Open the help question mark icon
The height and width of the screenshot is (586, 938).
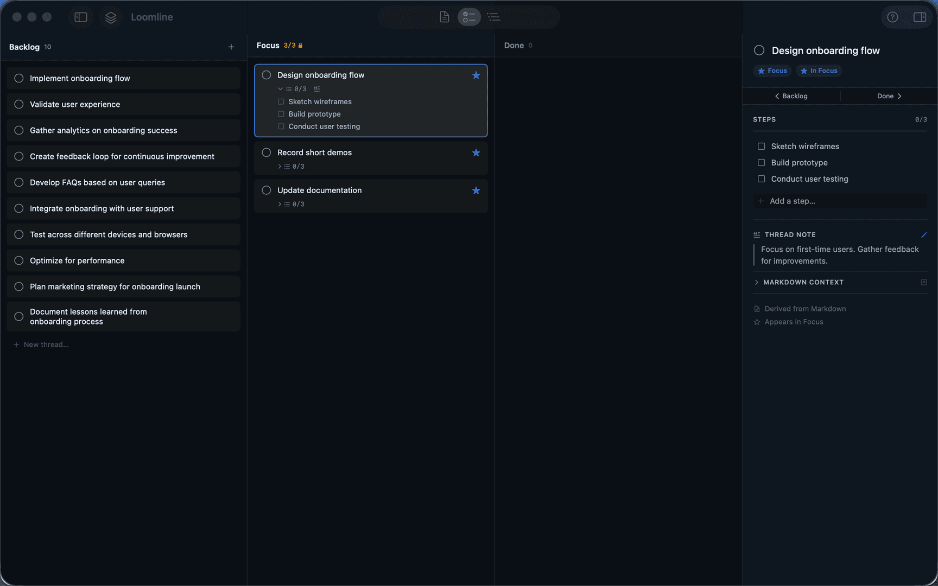(x=892, y=17)
